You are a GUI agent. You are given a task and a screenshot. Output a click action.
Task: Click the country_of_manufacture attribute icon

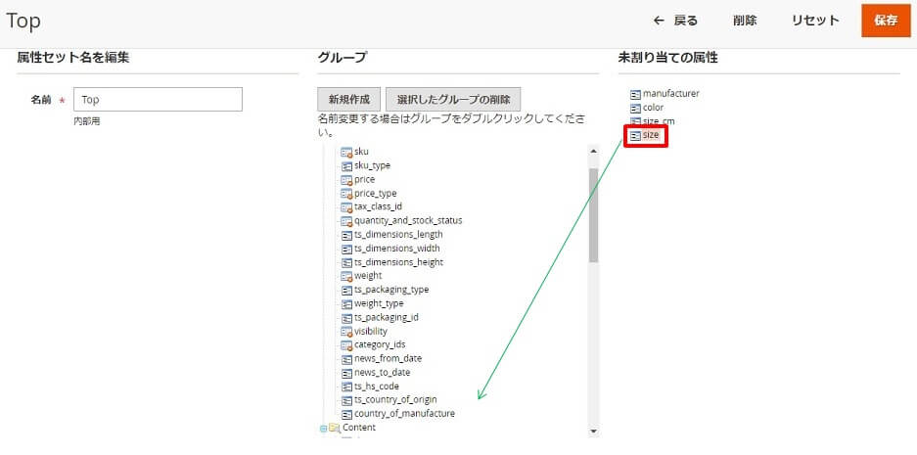[x=346, y=414]
